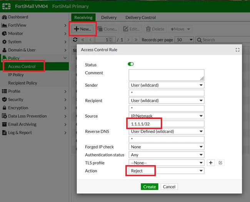Expand Log & Report chevron
The height and width of the screenshot is (202, 250).
coord(65,133)
